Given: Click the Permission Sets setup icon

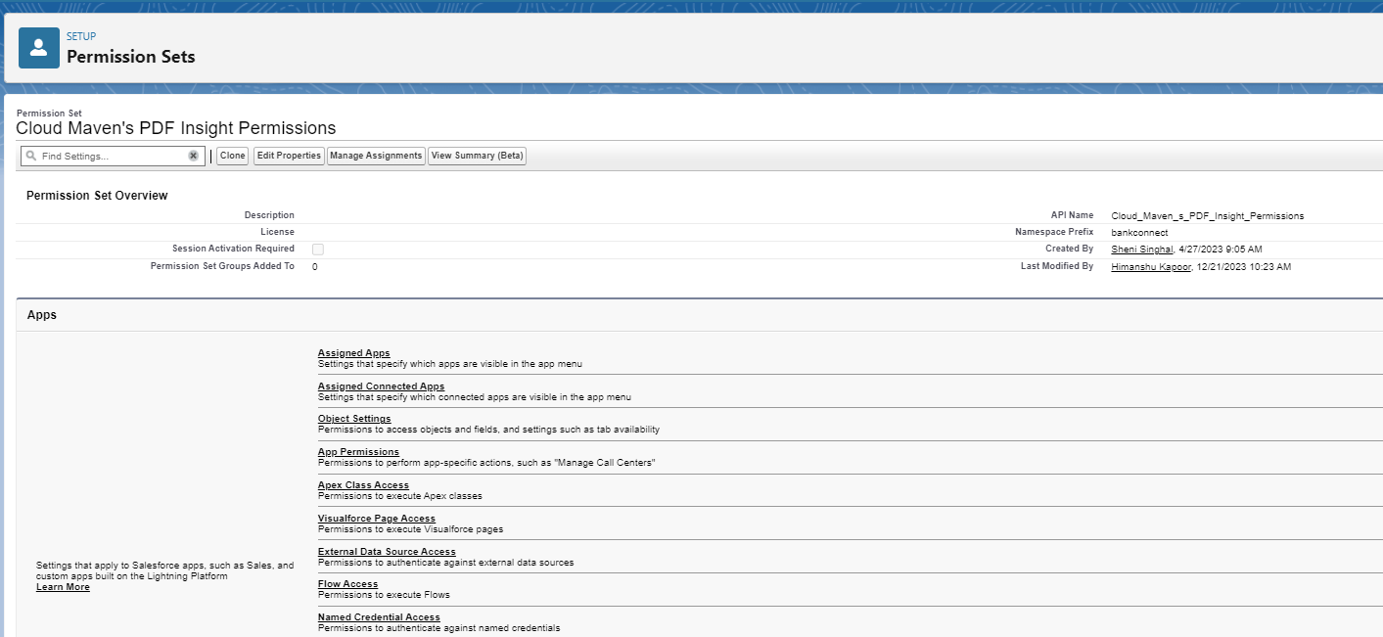Looking at the screenshot, I should pos(39,48).
